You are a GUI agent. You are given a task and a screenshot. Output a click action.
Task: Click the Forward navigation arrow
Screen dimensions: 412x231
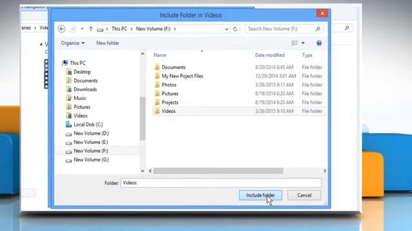click(73, 29)
